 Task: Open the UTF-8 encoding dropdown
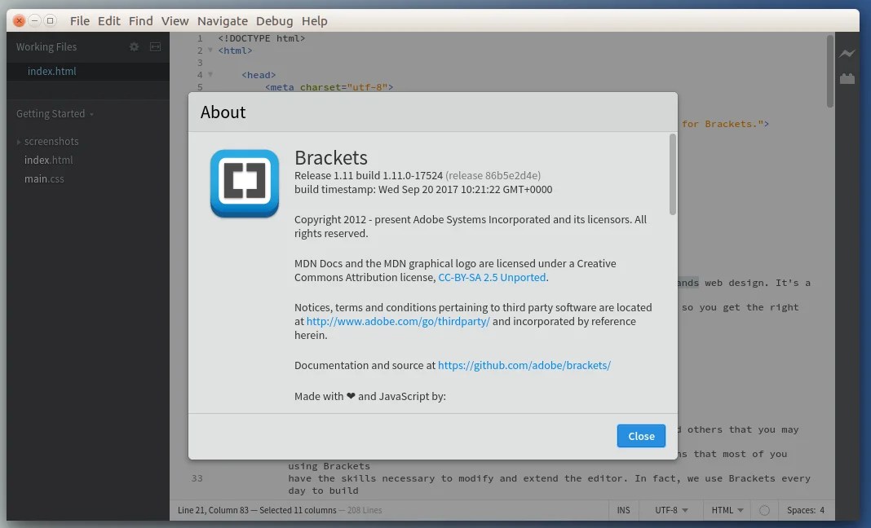coord(670,510)
